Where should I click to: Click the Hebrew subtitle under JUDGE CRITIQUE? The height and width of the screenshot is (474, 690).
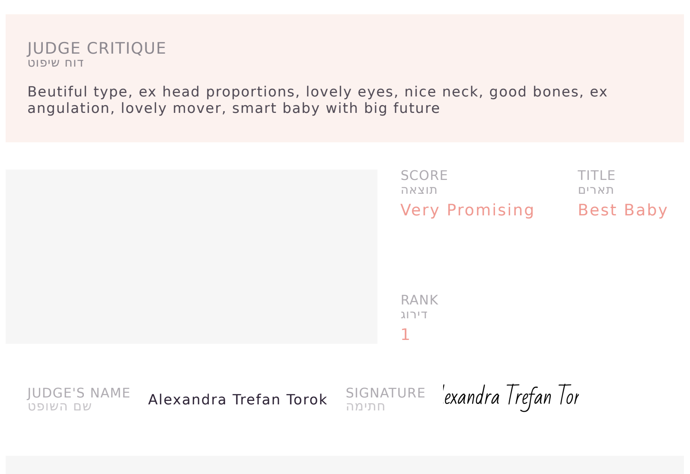[55, 63]
